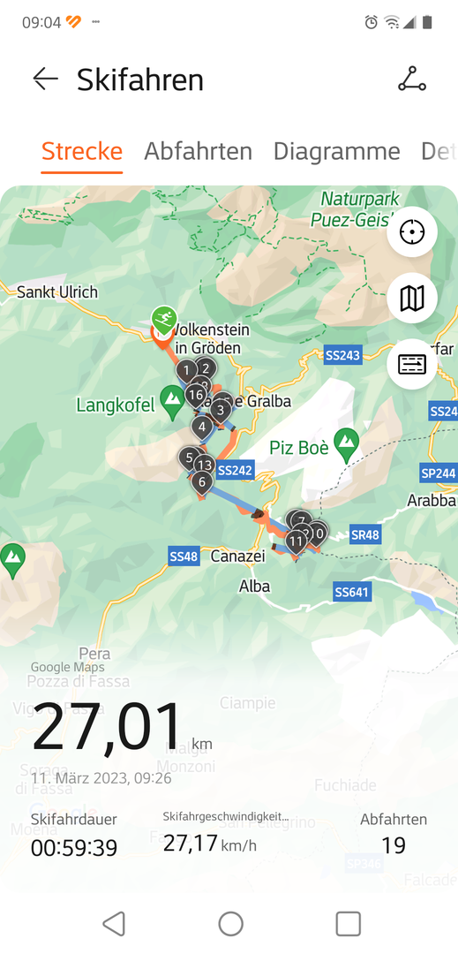
Task: Select run marker 16 on map
Action: pos(196,396)
